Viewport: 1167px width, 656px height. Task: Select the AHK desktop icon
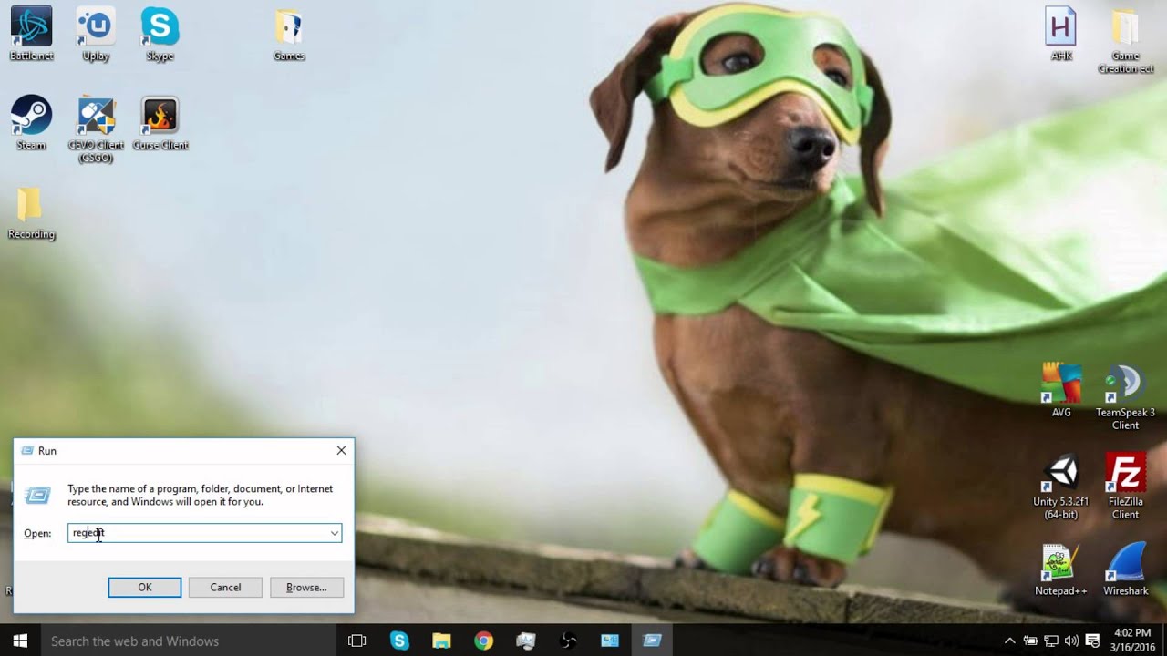pyautogui.click(x=1061, y=34)
